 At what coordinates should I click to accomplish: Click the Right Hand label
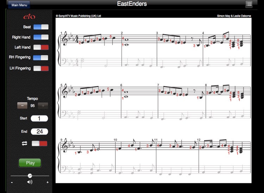click(21, 37)
